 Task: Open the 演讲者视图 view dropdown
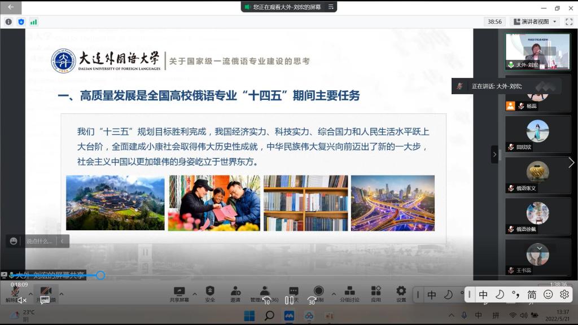click(535, 21)
